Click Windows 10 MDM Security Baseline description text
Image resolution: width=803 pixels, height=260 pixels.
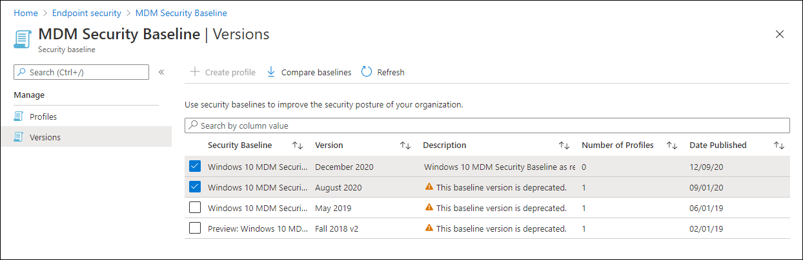coord(499,167)
